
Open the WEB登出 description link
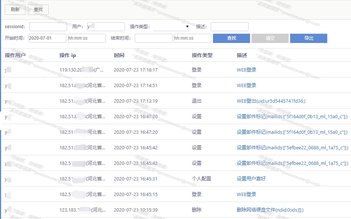click(x=271, y=101)
